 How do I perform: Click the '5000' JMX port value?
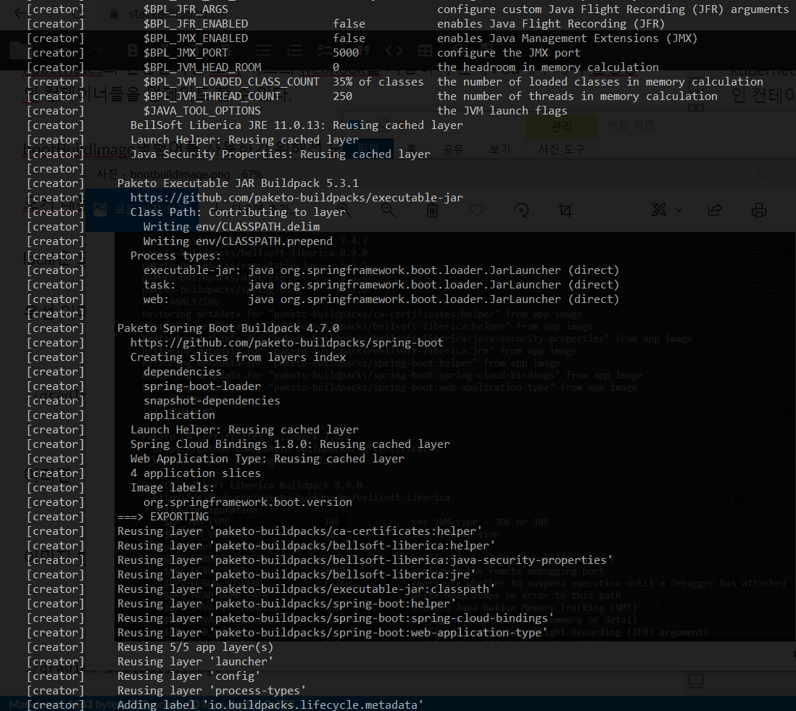346,53
